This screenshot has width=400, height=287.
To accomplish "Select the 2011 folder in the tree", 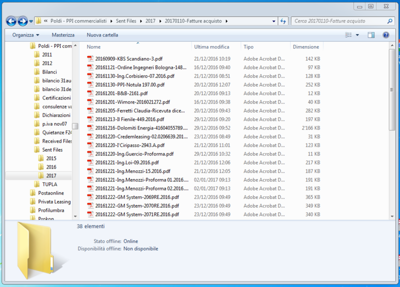I will tap(47, 54).
